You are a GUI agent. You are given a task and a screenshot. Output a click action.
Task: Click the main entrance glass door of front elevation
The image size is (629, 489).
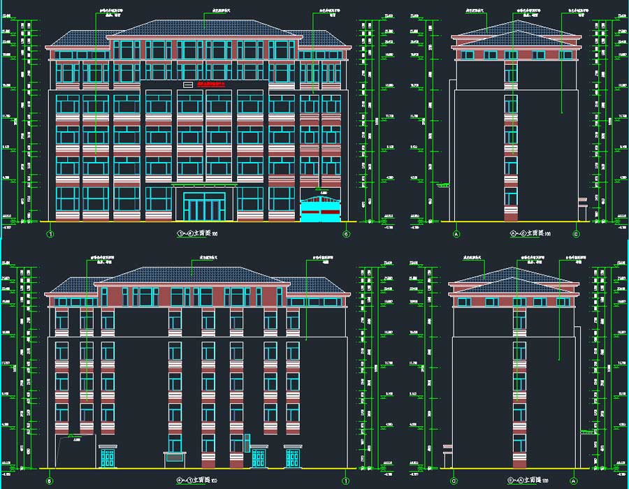(x=205, y=206)
